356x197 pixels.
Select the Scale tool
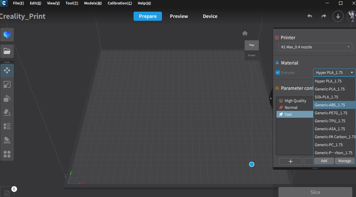point(7,84)
